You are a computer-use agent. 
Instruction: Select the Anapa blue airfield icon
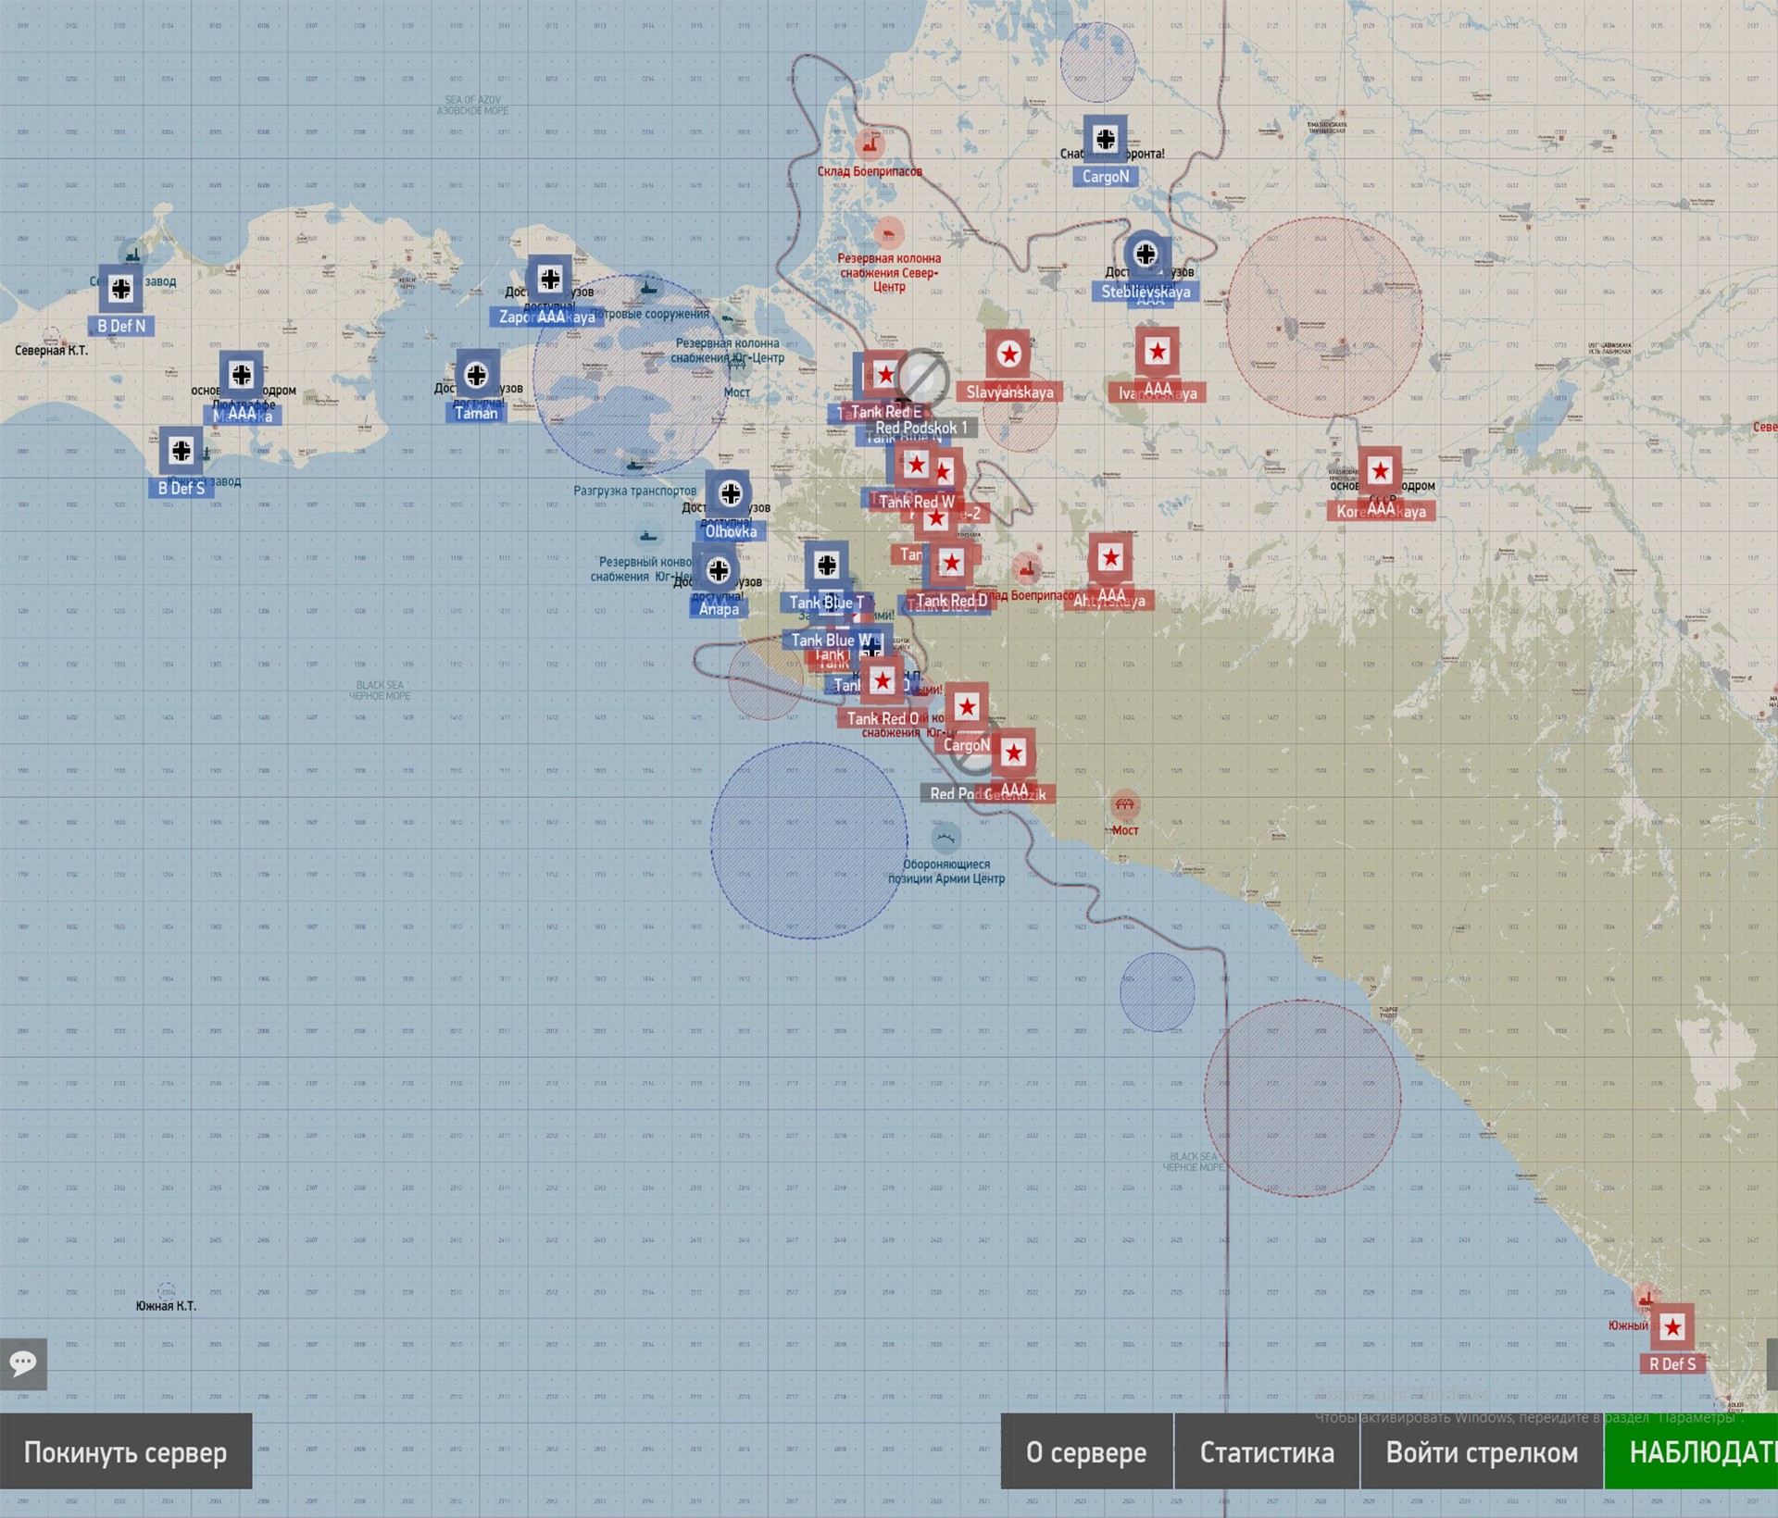pyautogui.click(x=718, y=570)
